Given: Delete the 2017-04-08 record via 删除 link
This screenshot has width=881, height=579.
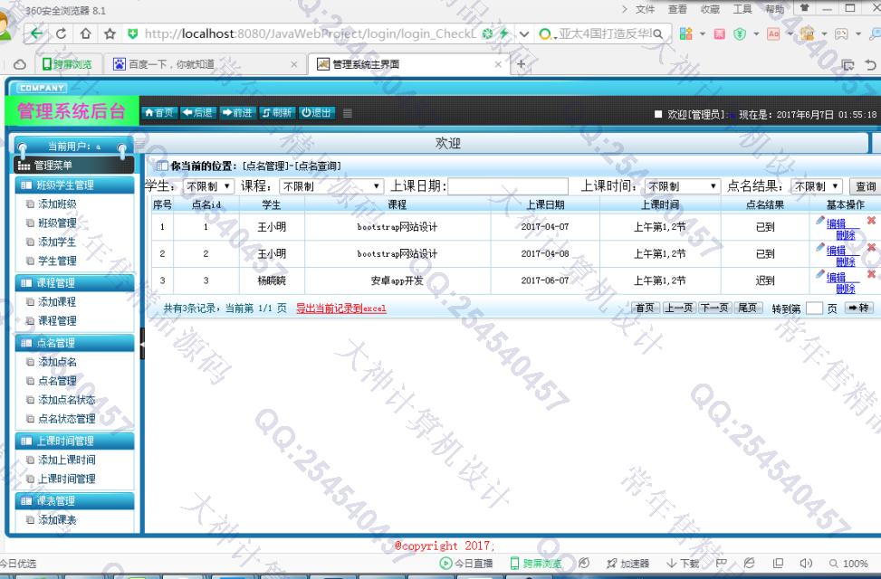Looking at the screenshot, I should [846, 262].
